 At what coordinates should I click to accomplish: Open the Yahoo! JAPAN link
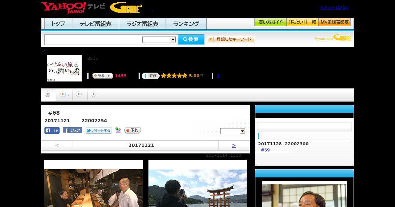(334, 8)
